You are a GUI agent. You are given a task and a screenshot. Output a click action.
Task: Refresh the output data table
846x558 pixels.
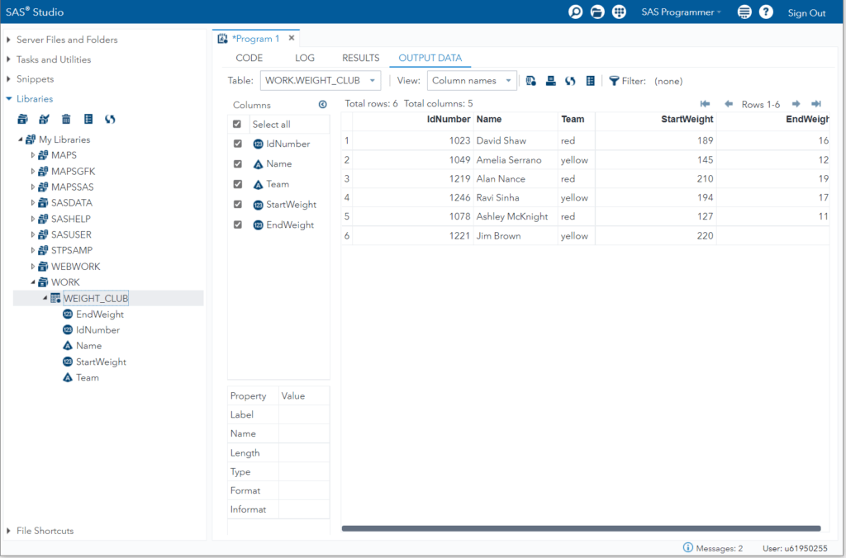coord(570,81)
